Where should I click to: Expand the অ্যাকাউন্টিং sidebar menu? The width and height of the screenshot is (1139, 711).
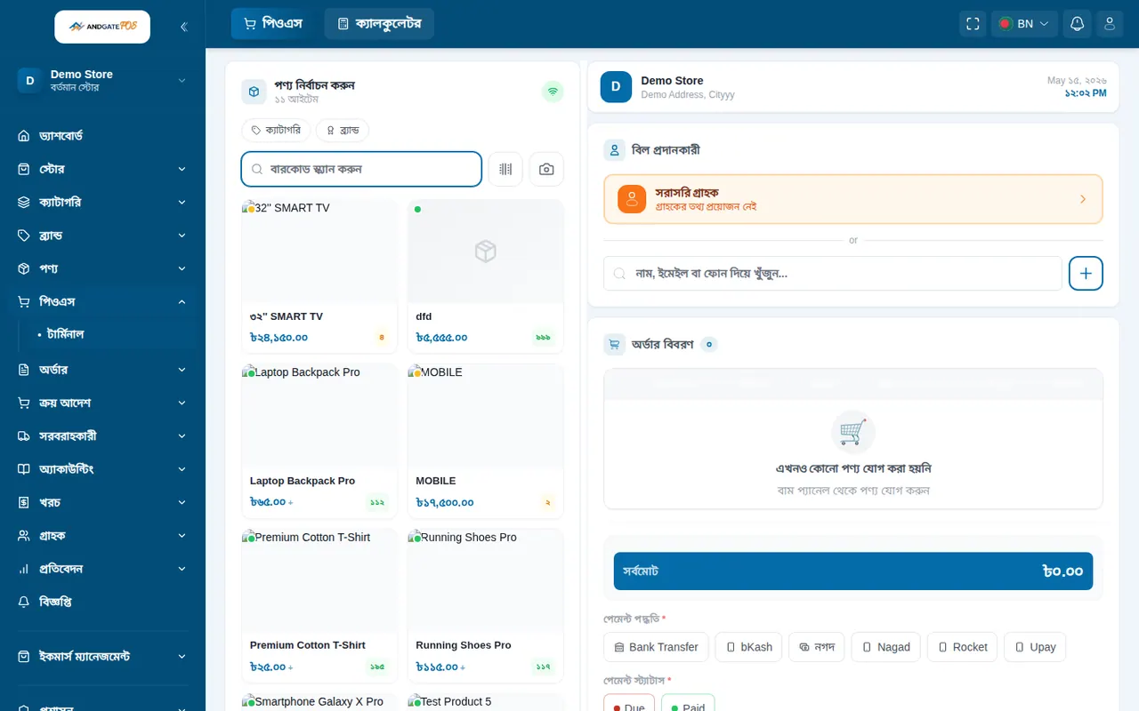click(102, 469)
